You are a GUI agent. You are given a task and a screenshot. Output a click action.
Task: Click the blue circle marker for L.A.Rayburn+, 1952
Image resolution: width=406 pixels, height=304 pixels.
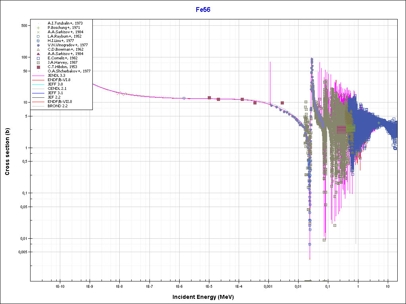[38, 36]
